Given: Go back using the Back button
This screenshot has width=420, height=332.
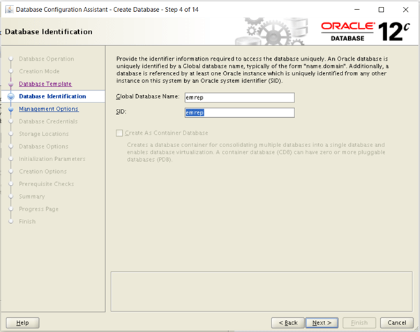Looking at the screenshot, I should (x=288, y=323).
